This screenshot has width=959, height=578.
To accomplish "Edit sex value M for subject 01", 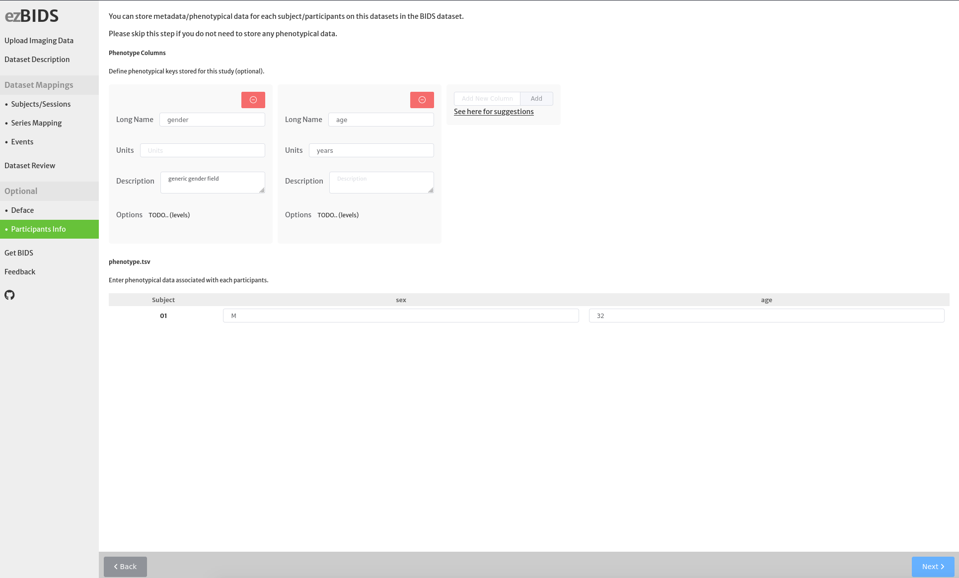I will click(401, 316).
